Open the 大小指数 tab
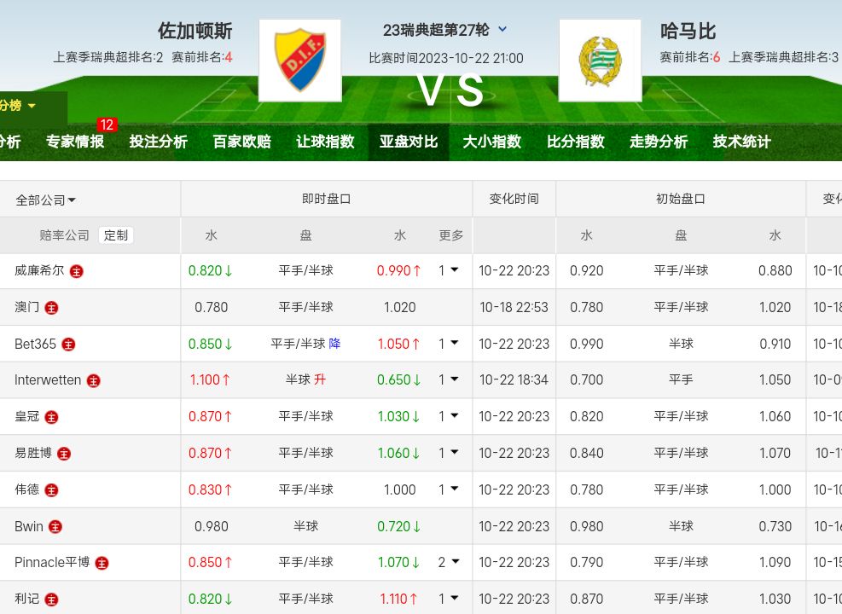Screen dimensions: 842x614 491,142
